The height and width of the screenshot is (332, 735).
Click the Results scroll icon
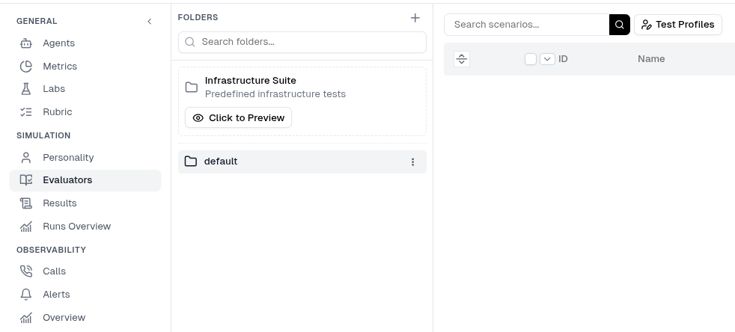[25, 203]
